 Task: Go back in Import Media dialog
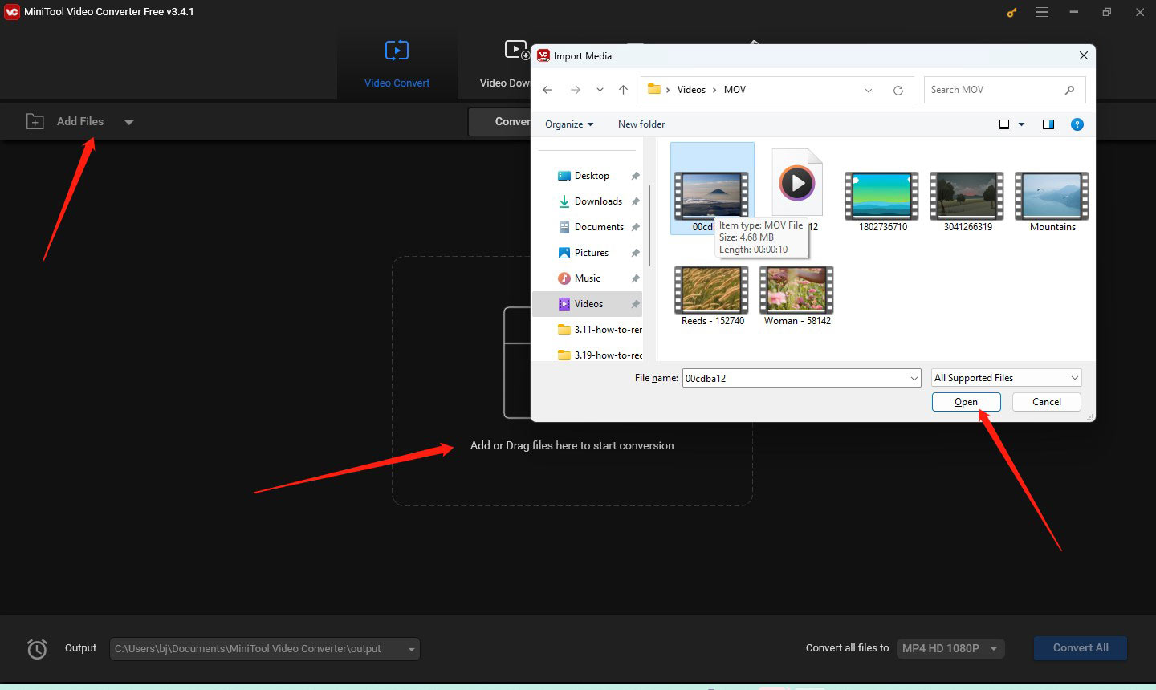click(x=547, y=90)
